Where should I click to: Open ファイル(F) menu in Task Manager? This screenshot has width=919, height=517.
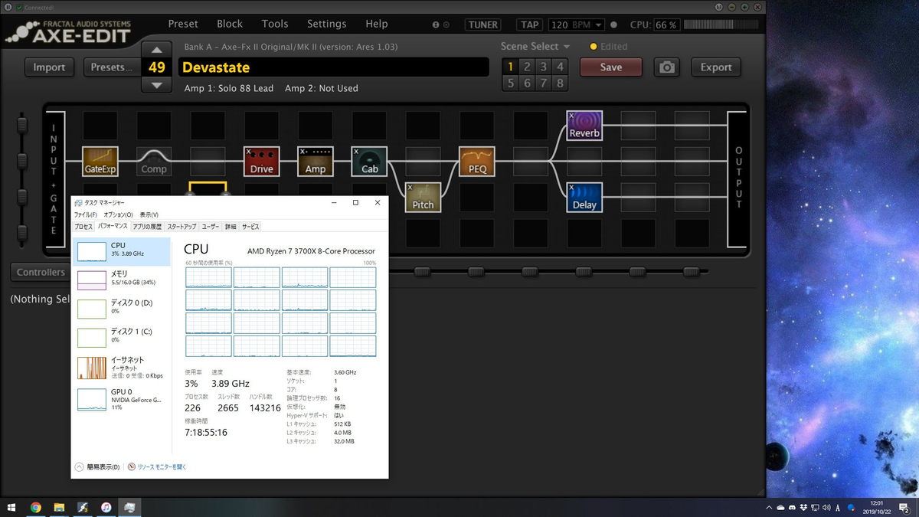coord(87,215)
